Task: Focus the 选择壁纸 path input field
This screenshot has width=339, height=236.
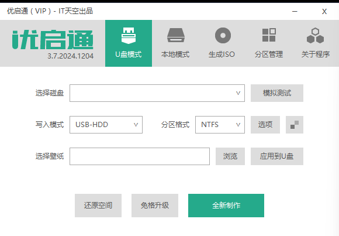Action: (x=140, y=156)
